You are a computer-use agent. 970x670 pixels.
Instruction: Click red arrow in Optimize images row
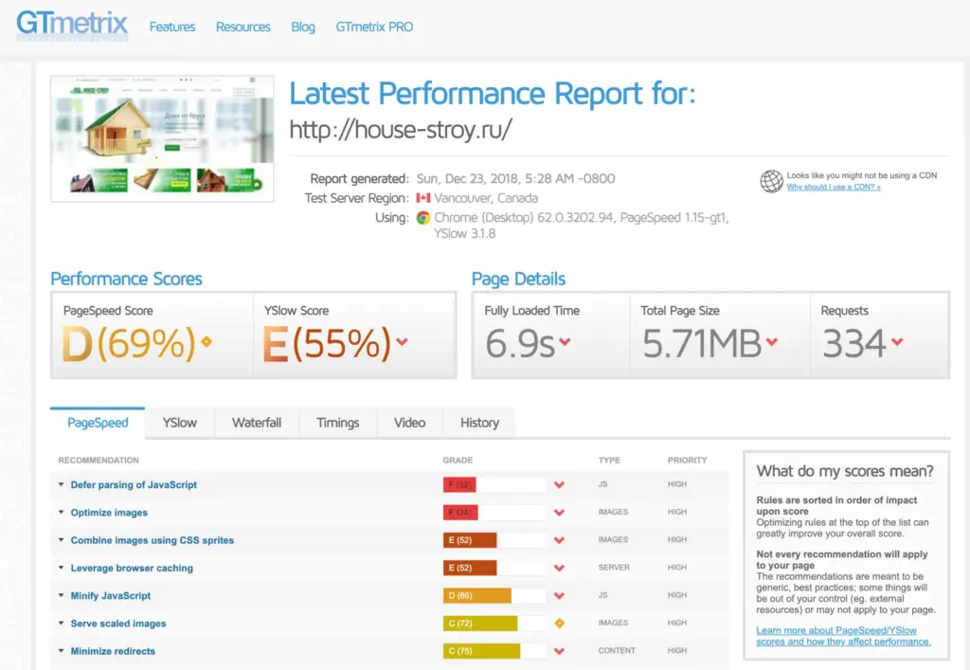click(559, 513)
